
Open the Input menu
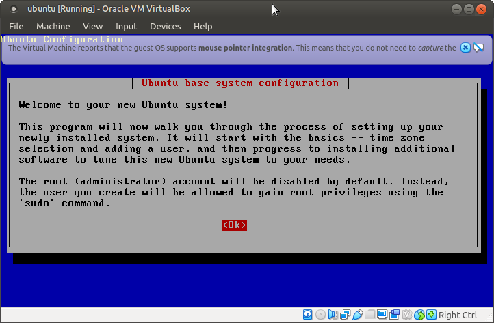pos(127,26)
